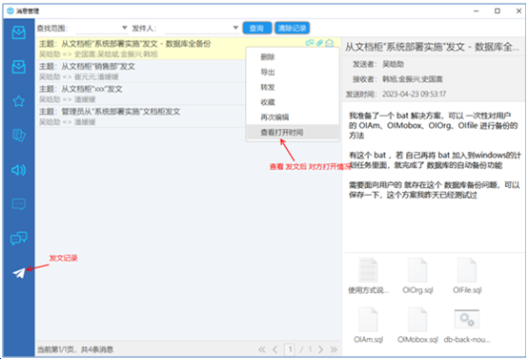Image resolution: width=528 pixels, height=359 pixels.
Task: Click the page number input box
Action: (291, 349)
